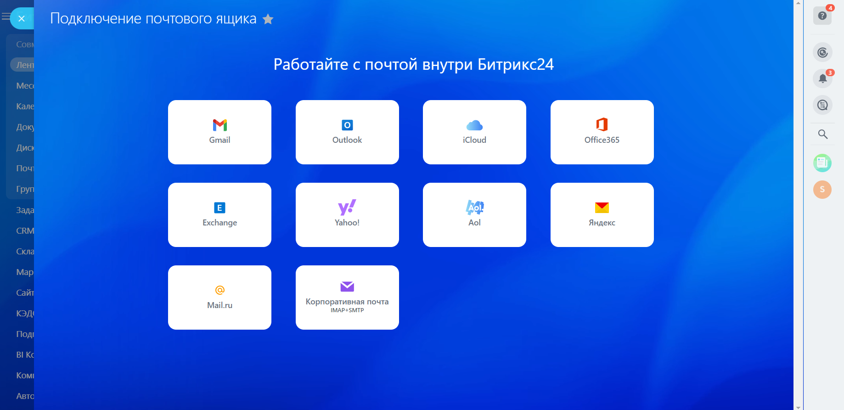Click the Gmail envelope logo
Viewport: 844px width, 410px height.
coord(220,125)
